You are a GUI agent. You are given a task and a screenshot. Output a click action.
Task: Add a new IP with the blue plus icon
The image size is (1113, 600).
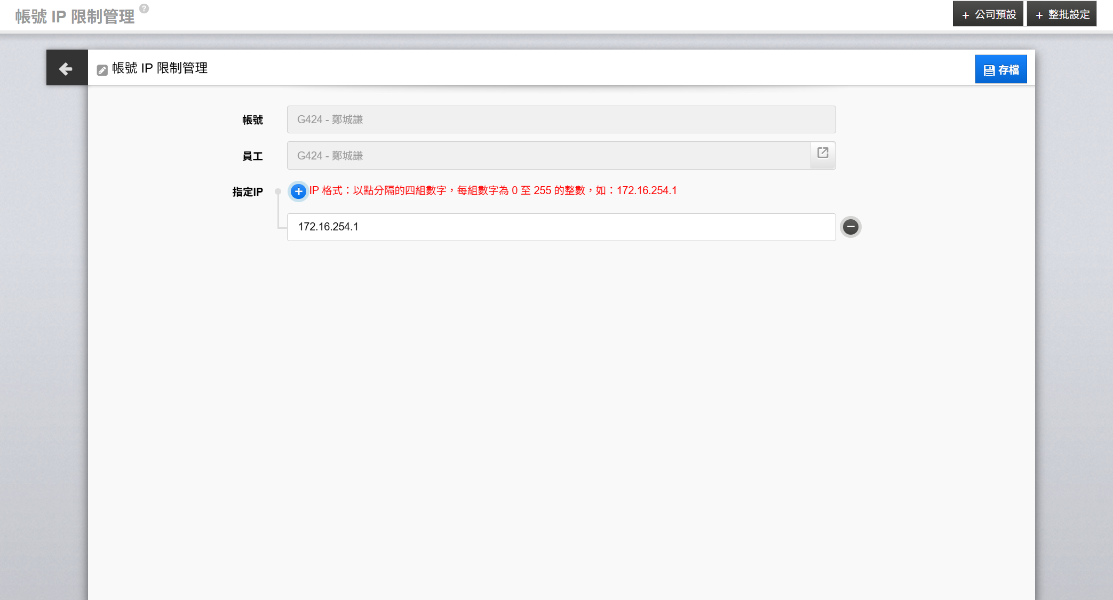[298, 191]
